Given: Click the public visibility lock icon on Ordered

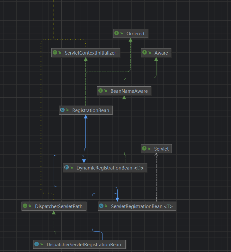Looking at the screenshot, I should pyautogui.click(x=122, y=34).
